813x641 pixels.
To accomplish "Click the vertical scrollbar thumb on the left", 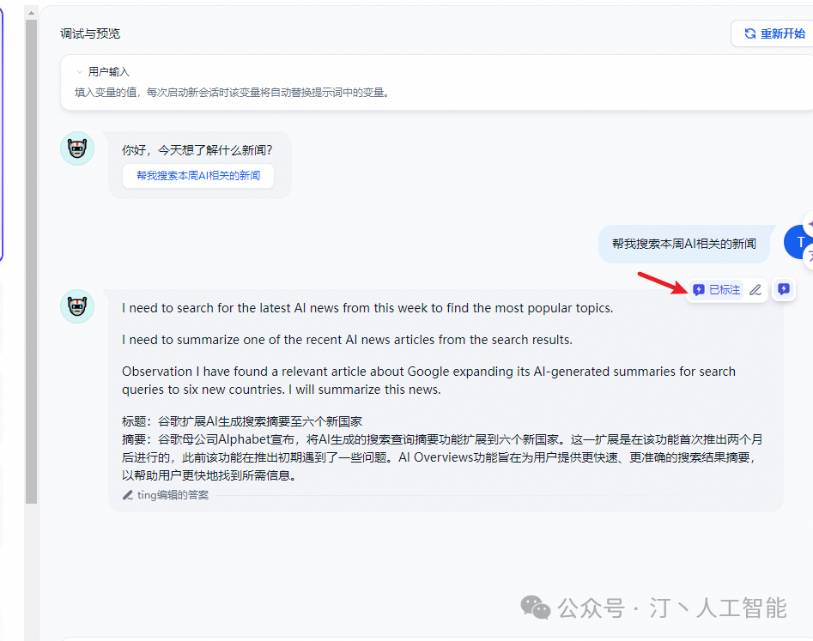I will [31, 262].
